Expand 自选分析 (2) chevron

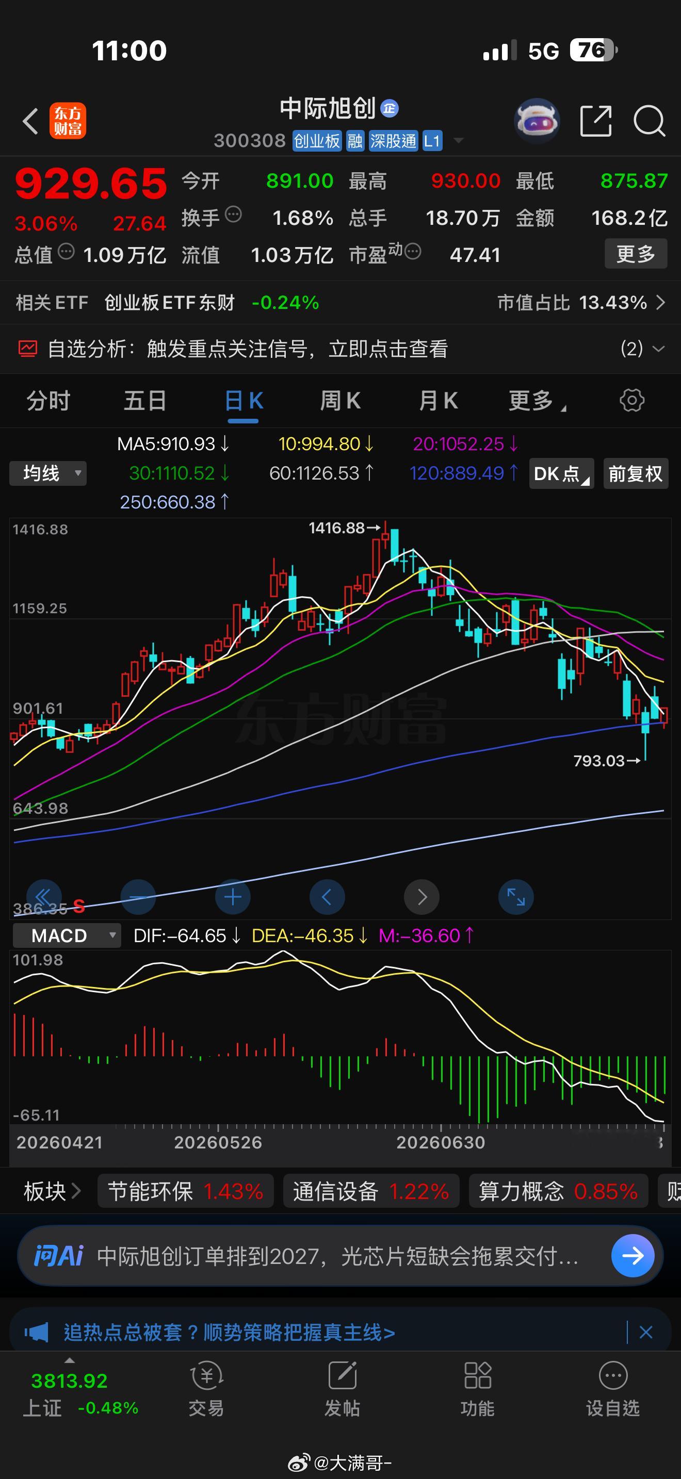pos(659,349)
